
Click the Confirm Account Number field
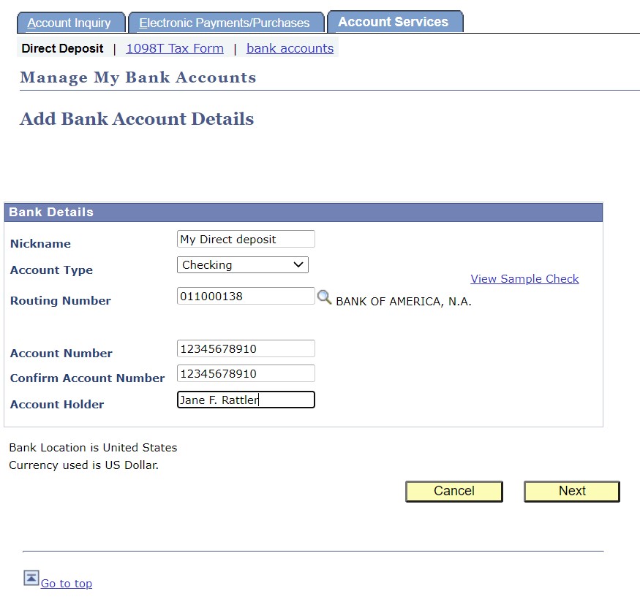(245, 373)
